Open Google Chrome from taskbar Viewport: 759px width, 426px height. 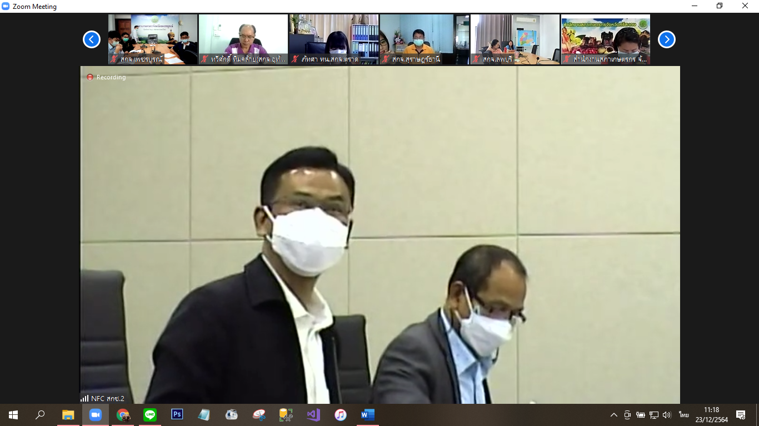tap(123, 414)
